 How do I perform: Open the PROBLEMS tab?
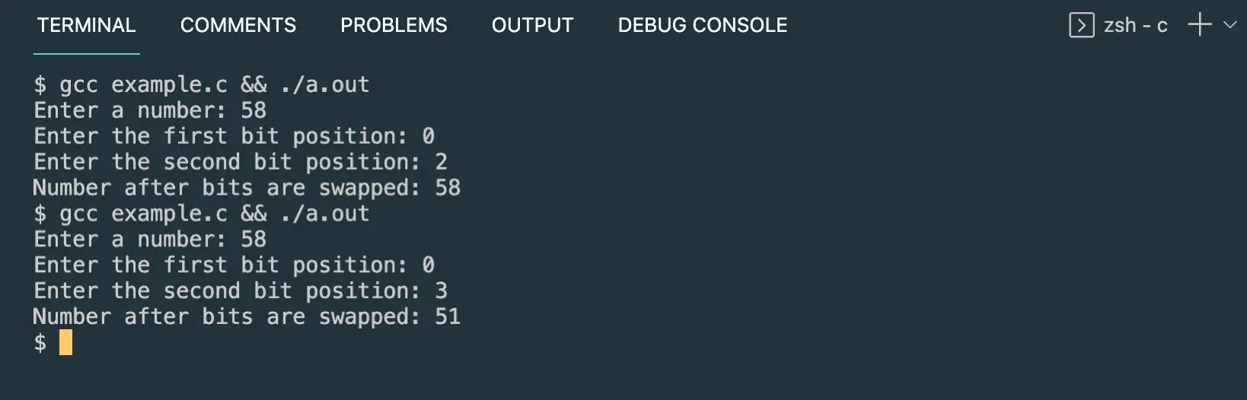click(x=394, y=25)
